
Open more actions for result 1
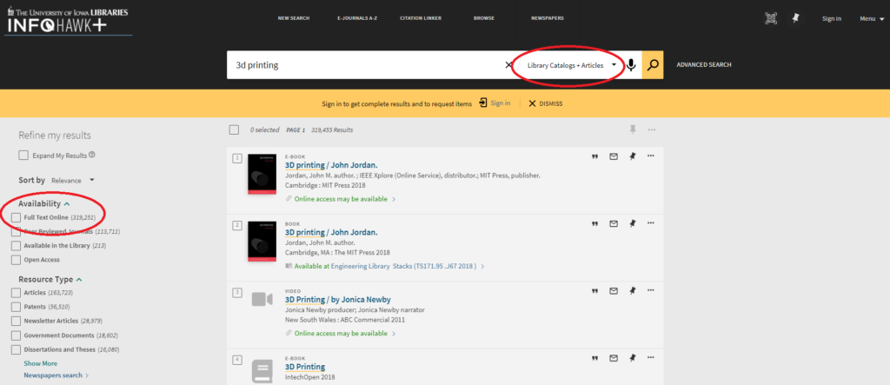(650, 156)
